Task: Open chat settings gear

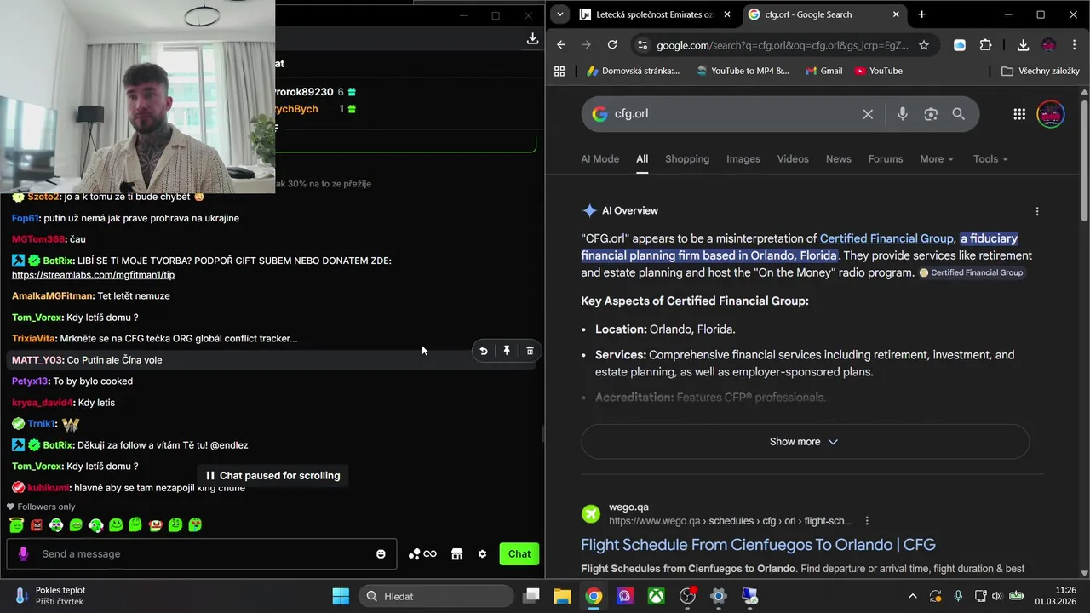Action: tap(482, 554)
